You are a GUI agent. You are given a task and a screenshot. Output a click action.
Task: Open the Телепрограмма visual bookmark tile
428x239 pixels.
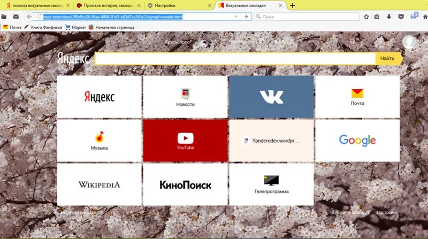(x=271, y=184)
